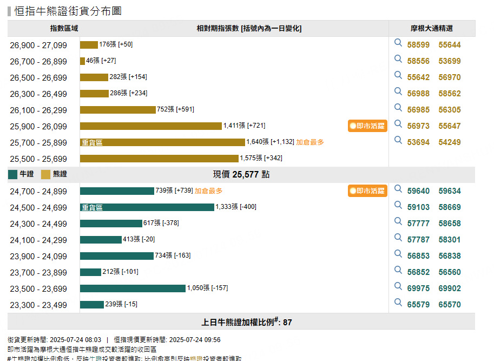Viewport: 494px width, 361px height.
Task: Click the 上日牛熊證加權比例 87 footer text
Action: tap(247, 322)
